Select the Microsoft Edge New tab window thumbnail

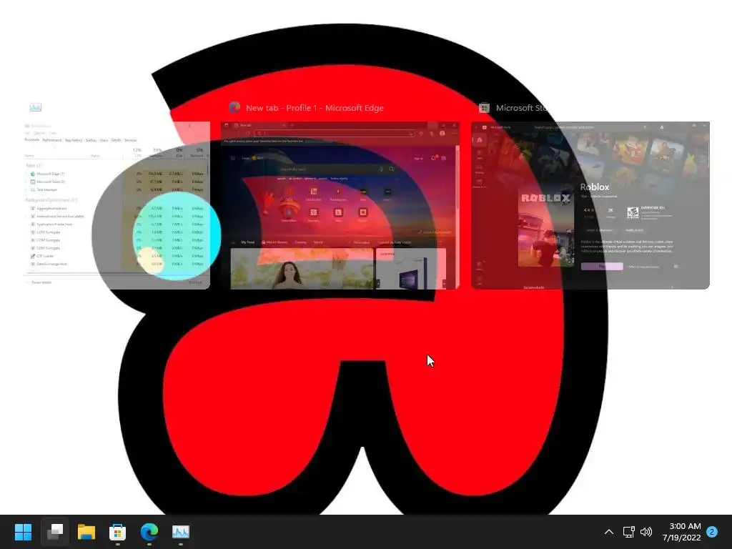click(x=340, y=205)
